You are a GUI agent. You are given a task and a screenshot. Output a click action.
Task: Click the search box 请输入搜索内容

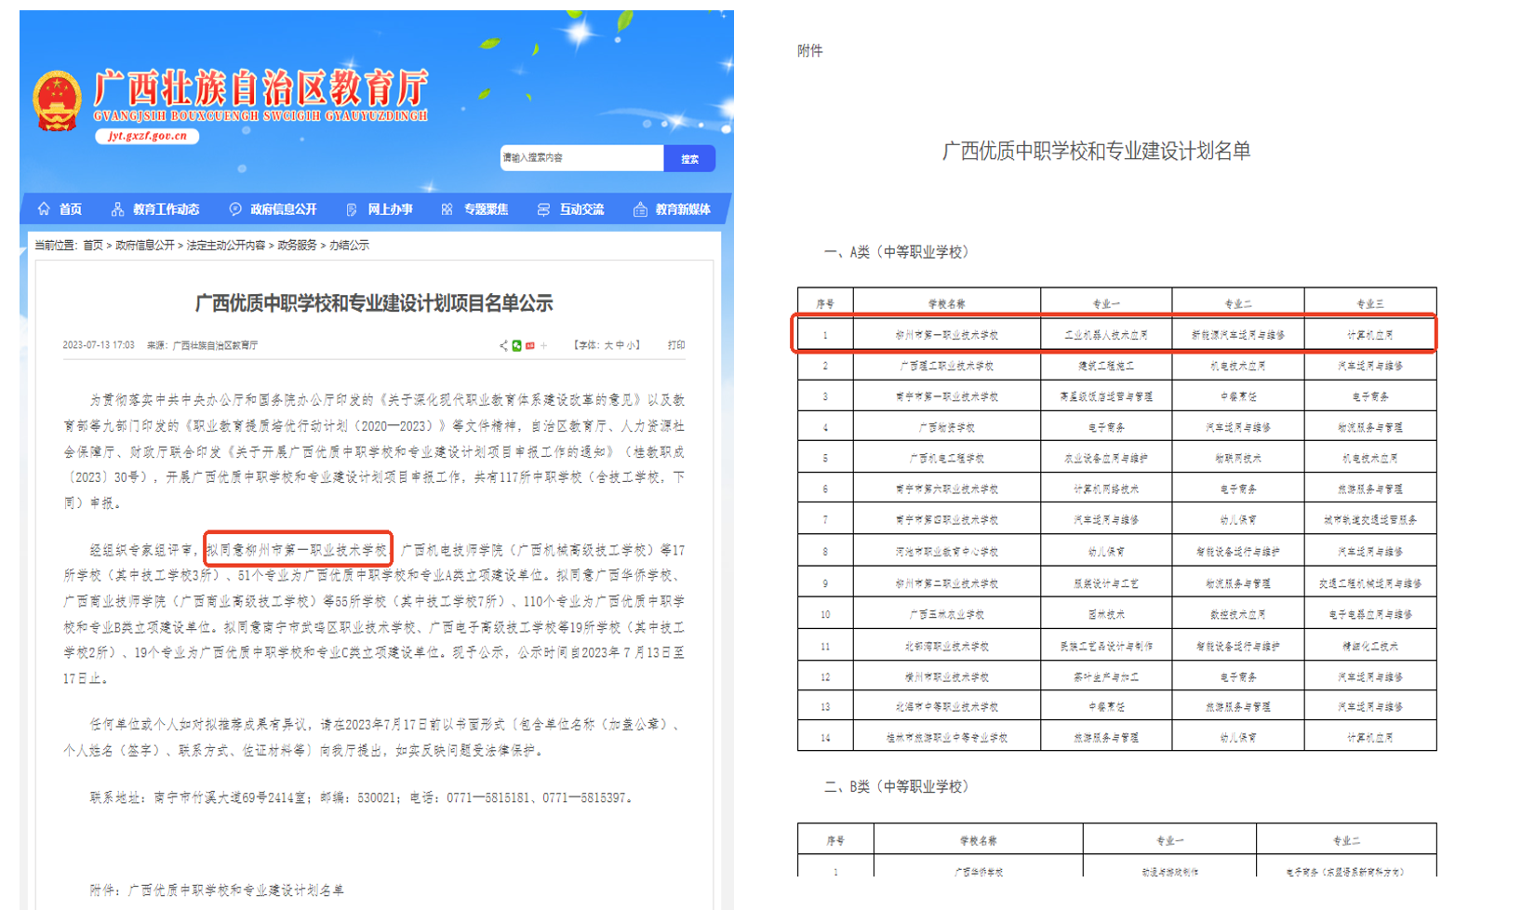click(581, 158)
